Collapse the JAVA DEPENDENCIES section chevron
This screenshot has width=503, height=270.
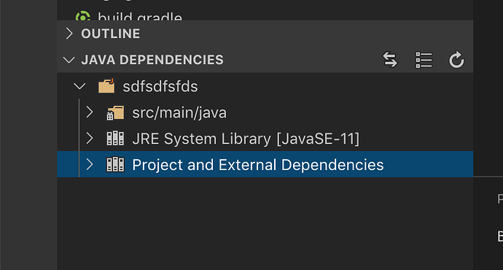pos(69,60)
